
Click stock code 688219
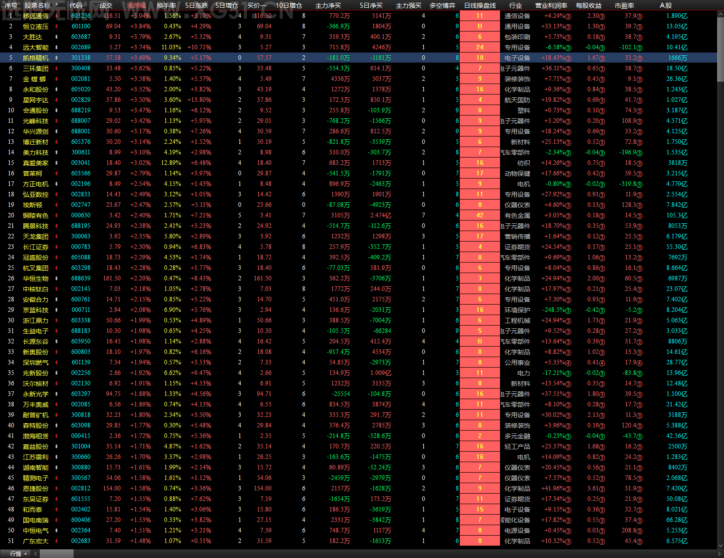coord(81,111)
